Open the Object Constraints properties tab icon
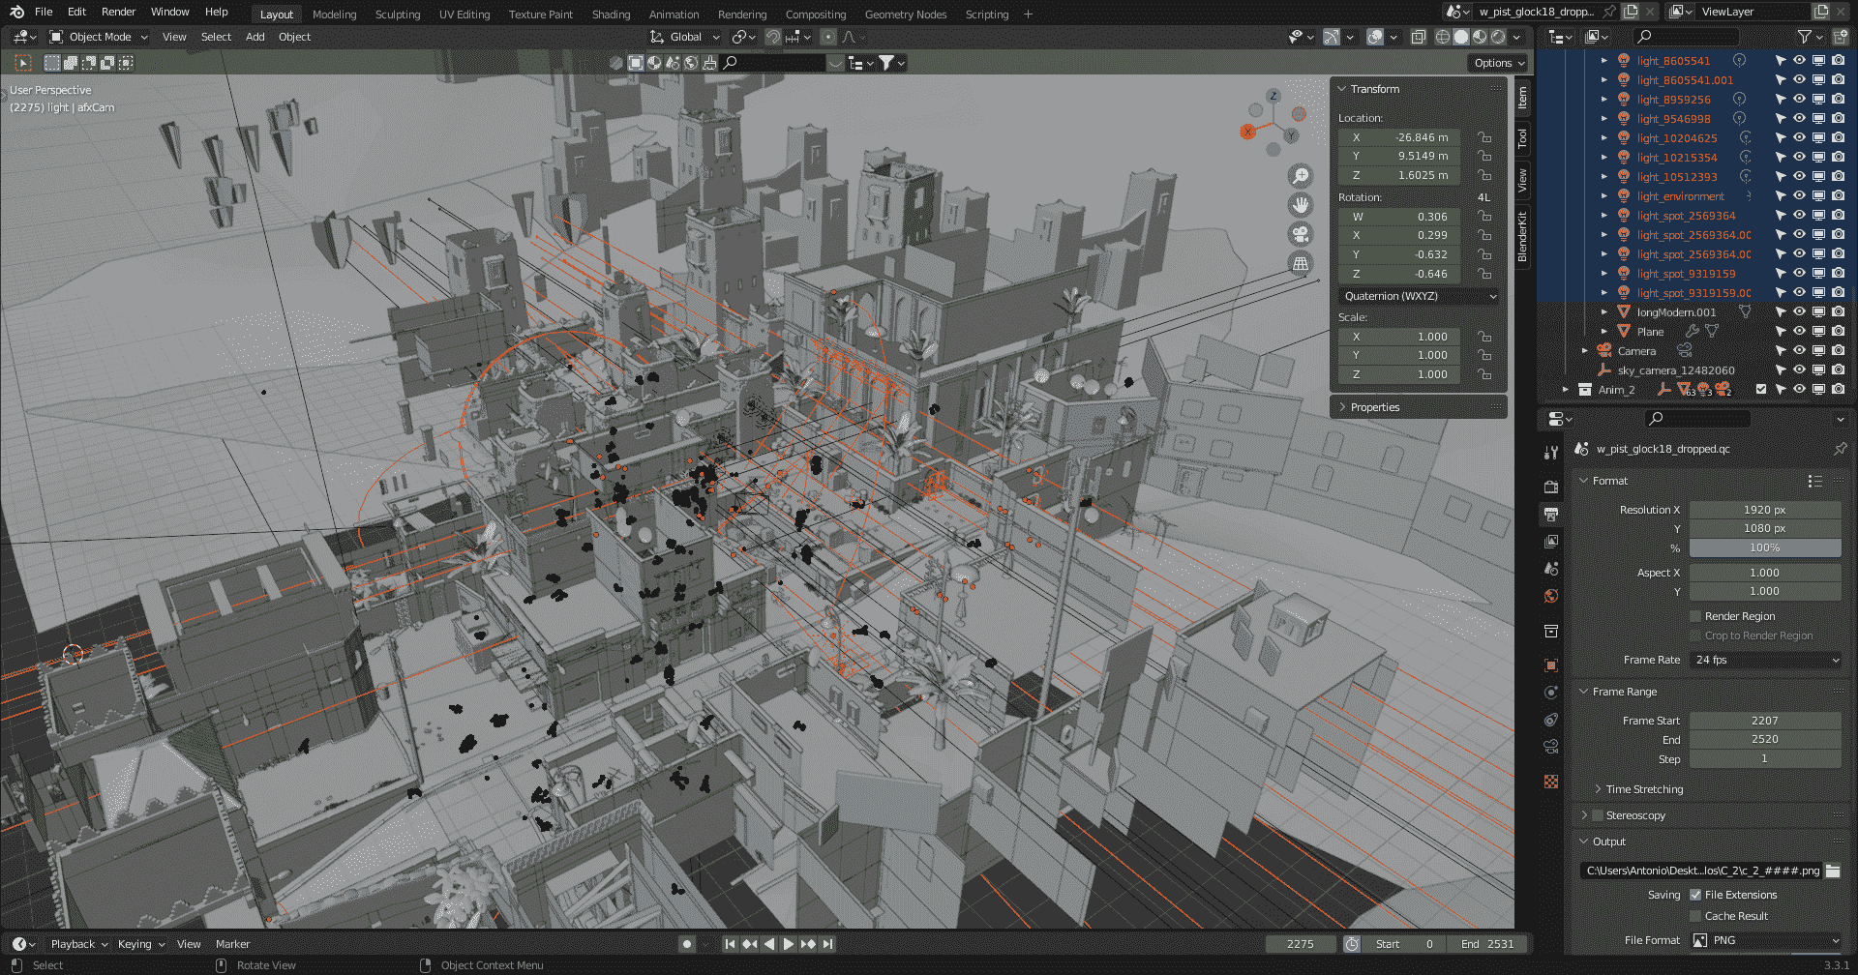This screenshot has width=1858, height=975. (x=1551, y=720)
